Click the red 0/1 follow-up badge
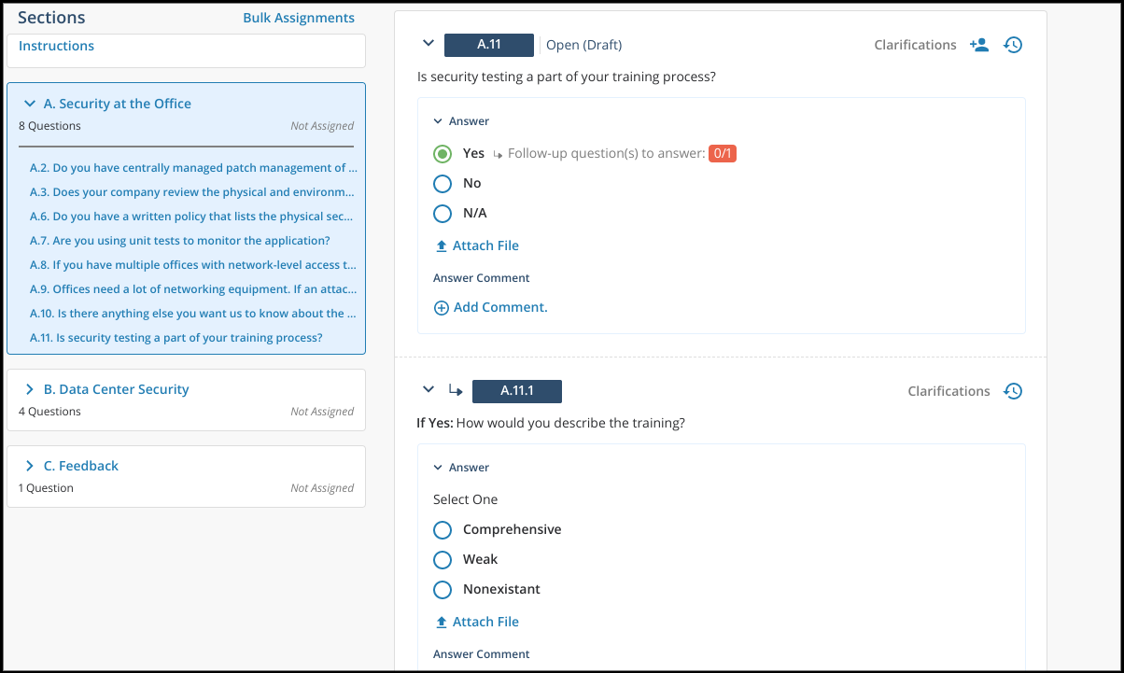Viewport: 1124px width, 673px height. coord(723,153)
